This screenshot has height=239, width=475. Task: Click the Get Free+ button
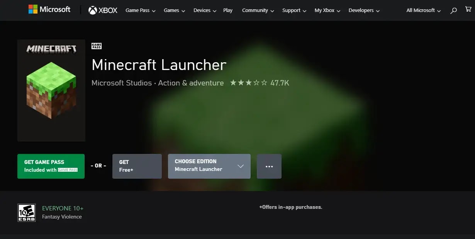pyautogui.click(x=137, y=166)
